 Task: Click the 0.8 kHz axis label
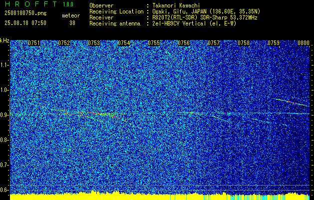4,140
